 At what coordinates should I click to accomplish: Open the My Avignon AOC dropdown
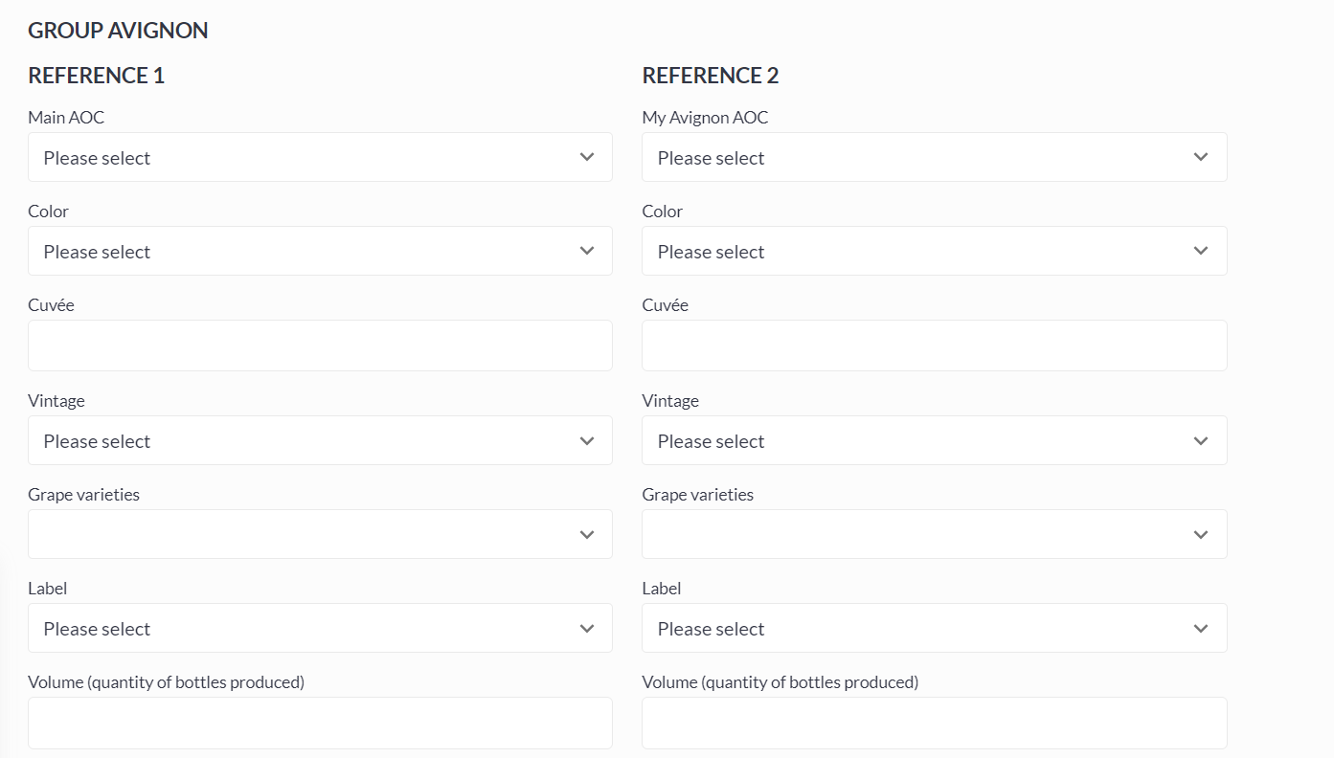[x=934, y=157]
